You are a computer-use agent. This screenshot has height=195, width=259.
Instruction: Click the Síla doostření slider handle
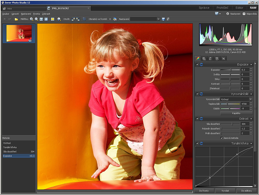[232, 124]
